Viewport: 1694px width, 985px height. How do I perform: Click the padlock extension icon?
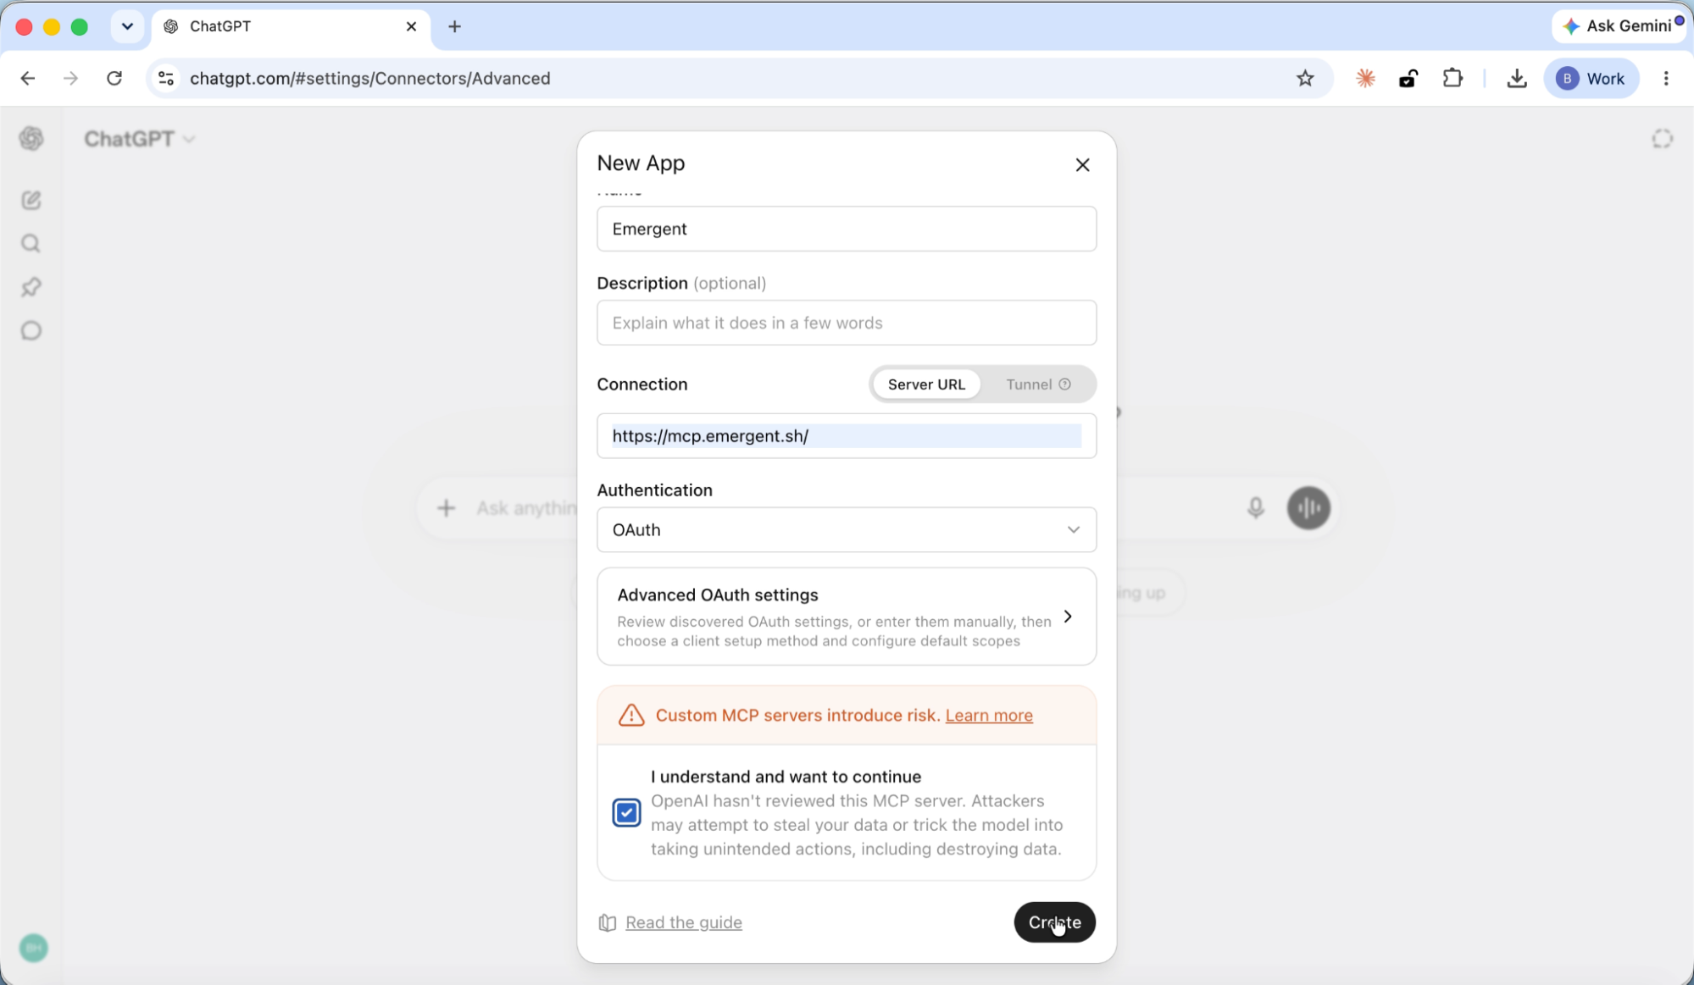[x=1408, y=79]
